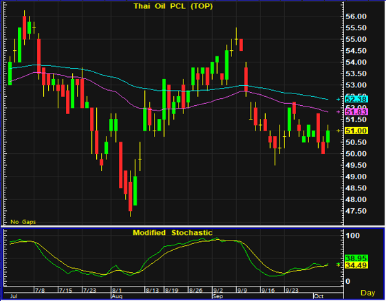Click the 9/16 date marker
The image size is (386, 301).
[x=268, y=290]
